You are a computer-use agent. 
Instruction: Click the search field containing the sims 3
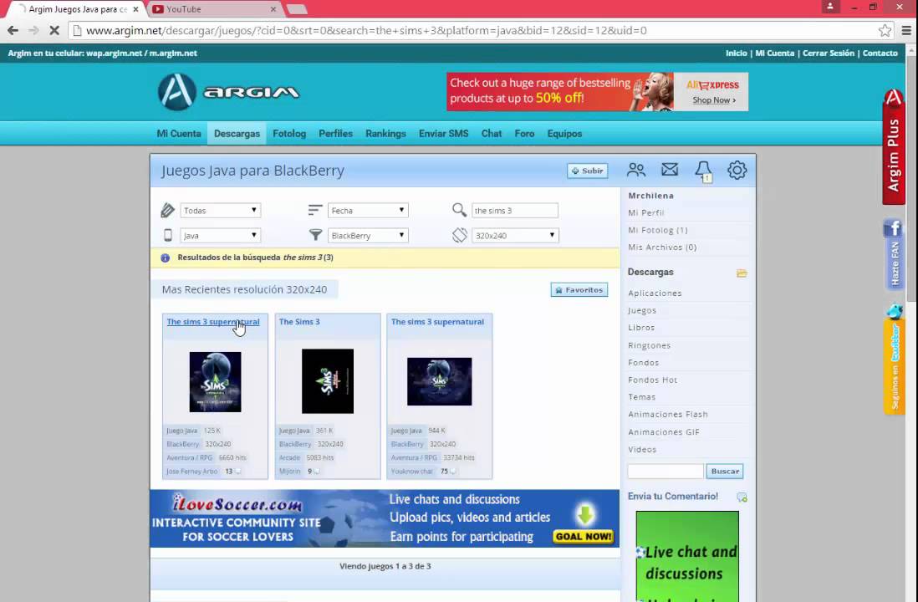pos(515,210)
